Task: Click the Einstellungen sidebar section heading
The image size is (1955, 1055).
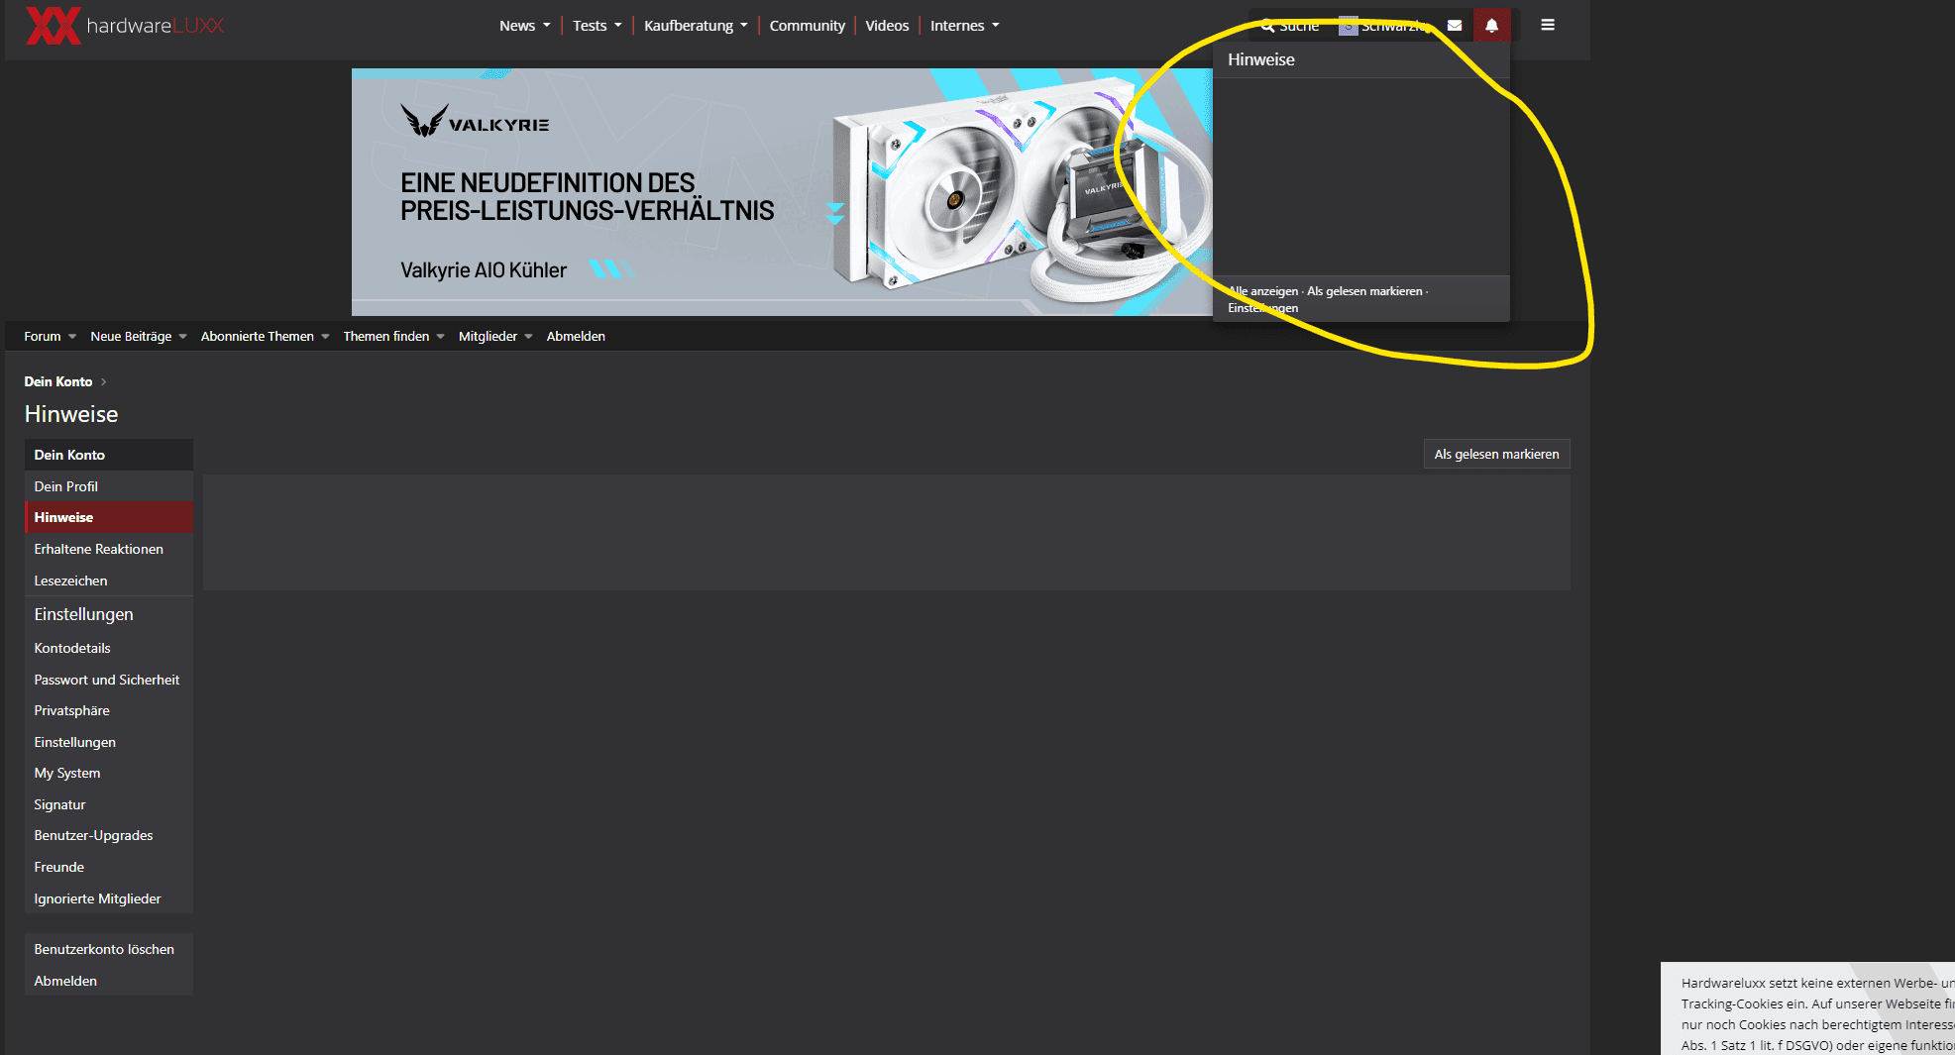Action: (83, 614)
